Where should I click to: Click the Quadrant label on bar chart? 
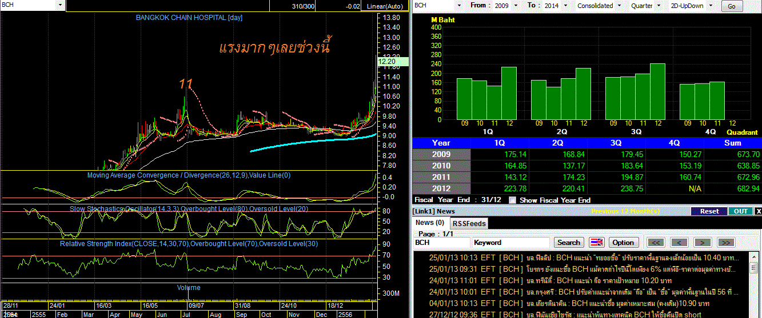pyautogui.click(x=742, y=132)
